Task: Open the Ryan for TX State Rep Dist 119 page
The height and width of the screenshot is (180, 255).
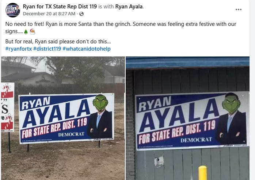Action: click(60, 7)
